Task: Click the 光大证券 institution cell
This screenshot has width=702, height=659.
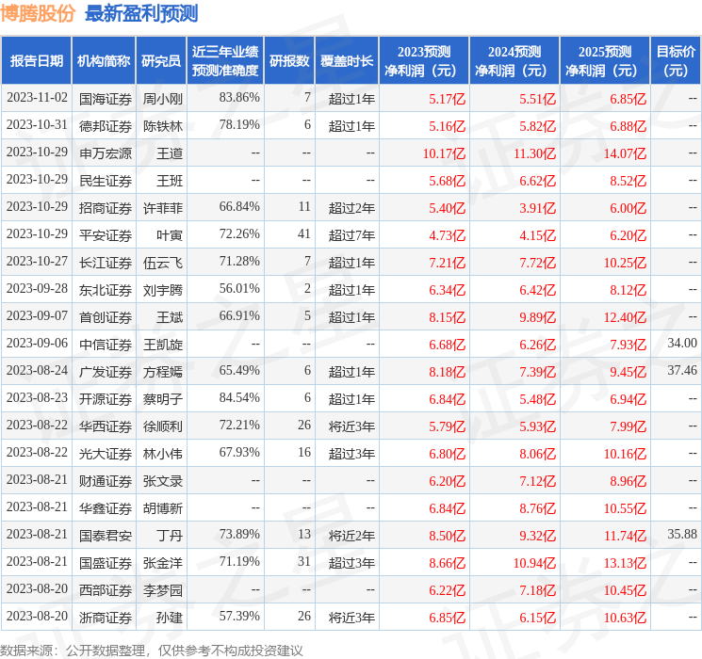Action: tap(106, 454)
